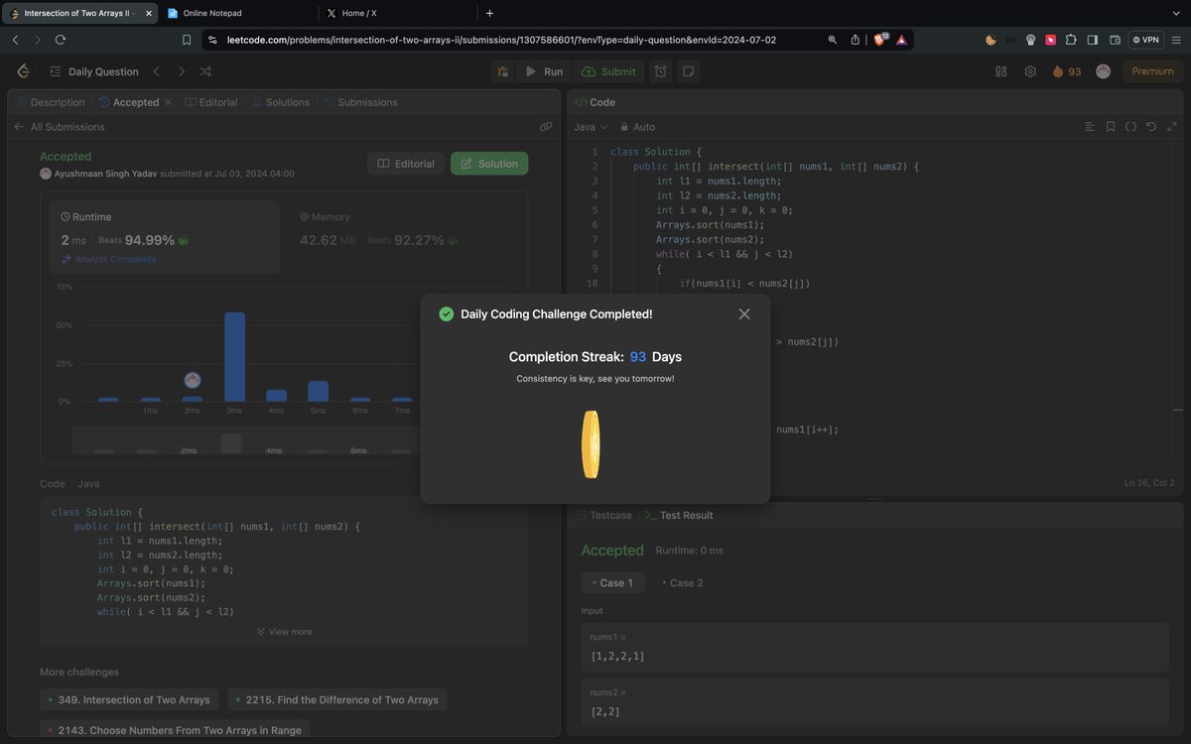Toggle the Auto lock setting

637,127
